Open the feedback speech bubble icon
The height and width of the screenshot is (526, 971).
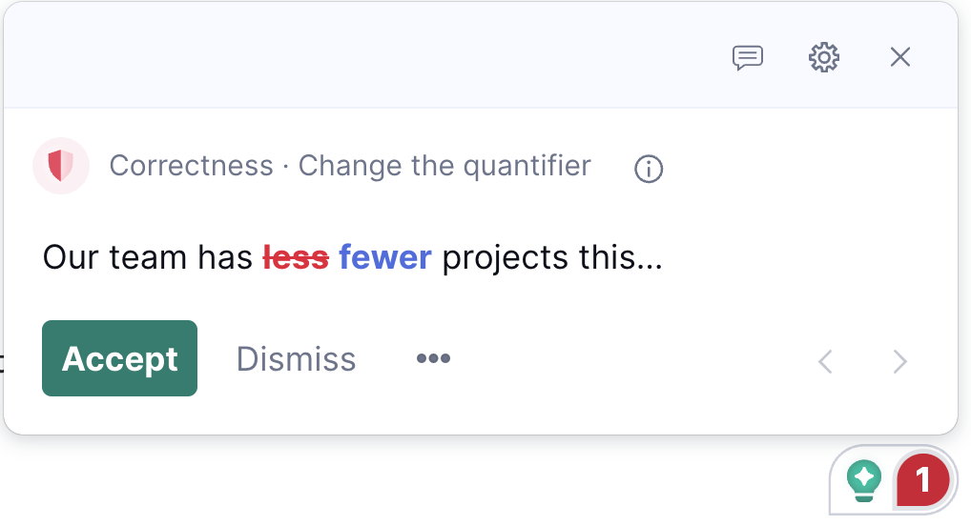tap(748, 57)
